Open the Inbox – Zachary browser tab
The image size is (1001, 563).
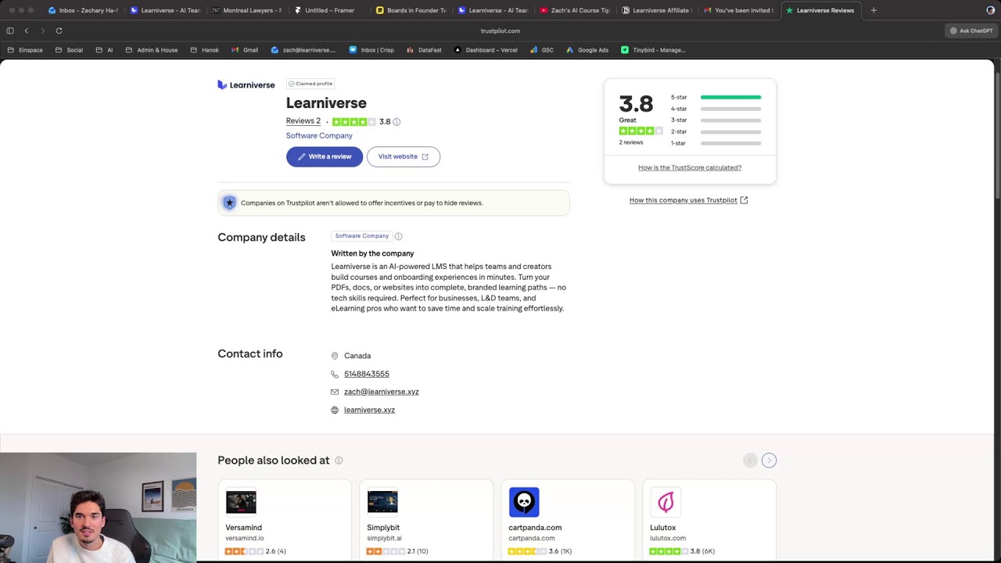point(83,10)
